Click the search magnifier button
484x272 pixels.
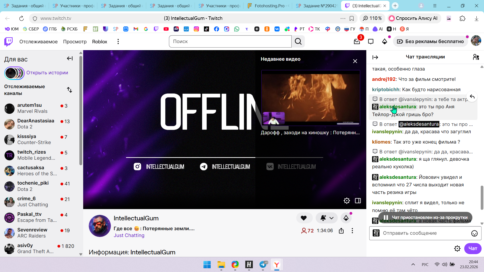[x=298, y=42]
